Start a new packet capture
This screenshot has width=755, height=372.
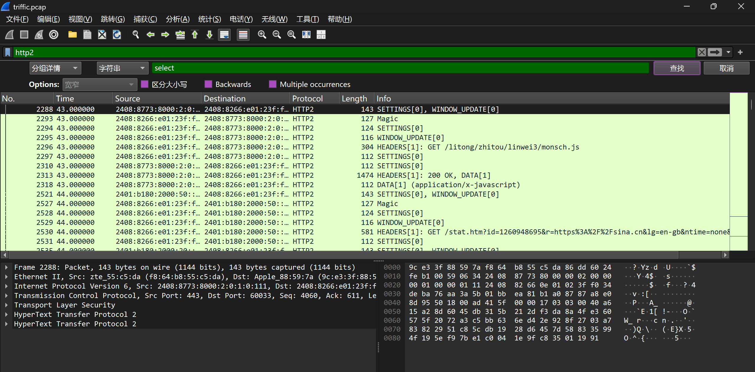[x=9, y=35]
